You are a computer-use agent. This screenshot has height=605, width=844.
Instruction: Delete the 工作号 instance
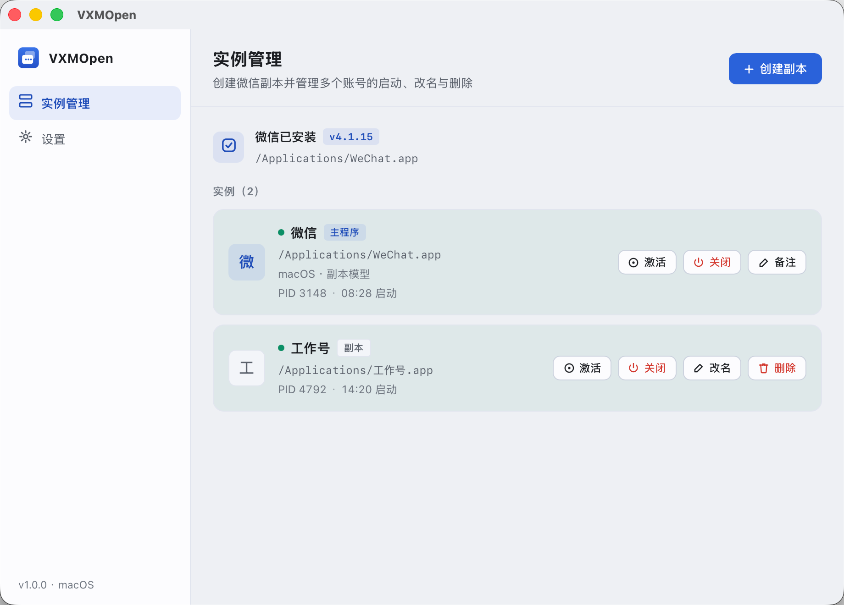[x=777, y=368]
